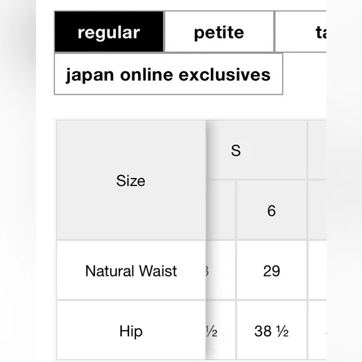Select the waist value 29 cell
Screen dimensions: 362x362
(x=271, y=271)
